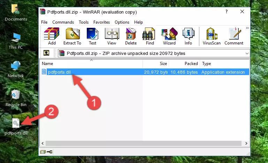Click the horizontal scrollbar track
268x163 pixels.
coord(144,144)
